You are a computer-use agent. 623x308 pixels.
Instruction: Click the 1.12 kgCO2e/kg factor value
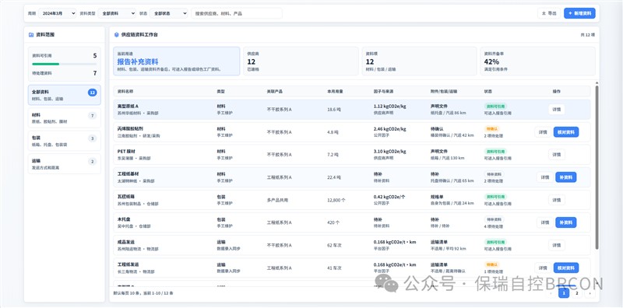pos(389,107)
